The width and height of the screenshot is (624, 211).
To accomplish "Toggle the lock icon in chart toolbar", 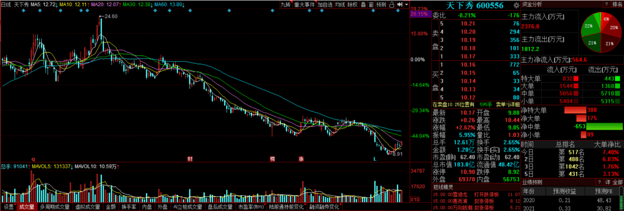I will click(x=391, y=4).
